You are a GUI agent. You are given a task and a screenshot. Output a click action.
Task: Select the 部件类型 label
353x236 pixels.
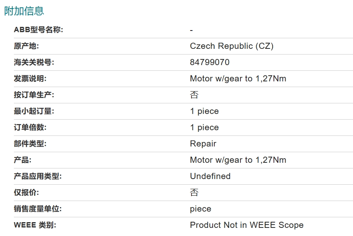(30, 144)
